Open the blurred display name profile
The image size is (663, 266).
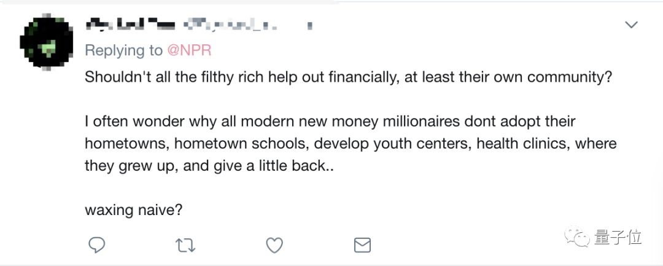coord(130,26)
